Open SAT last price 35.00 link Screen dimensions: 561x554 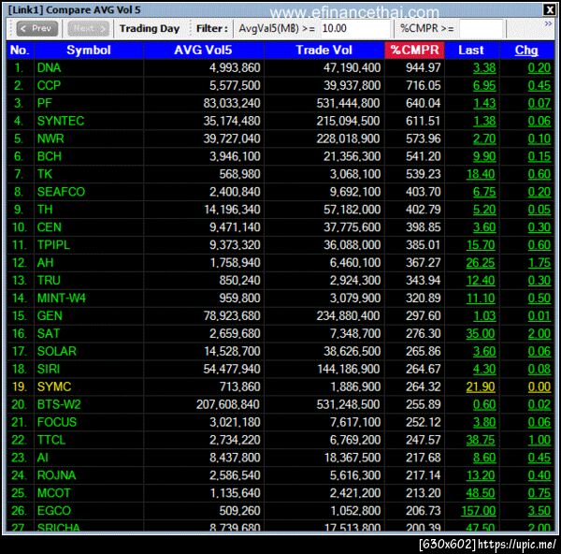click(x=481, y=334)
